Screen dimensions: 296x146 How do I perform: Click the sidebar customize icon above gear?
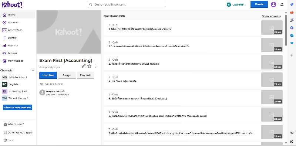tap(292, 133)
